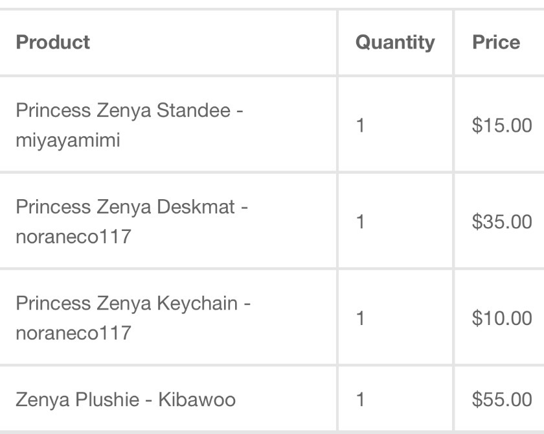Click noraneco117 under the Keychain product

click(73, 333)
